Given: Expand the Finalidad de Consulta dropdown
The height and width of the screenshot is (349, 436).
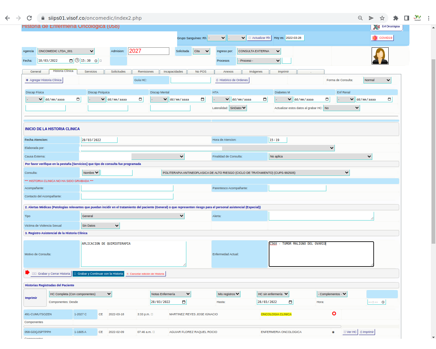Looking at the screenshot, I should [320, 156].
